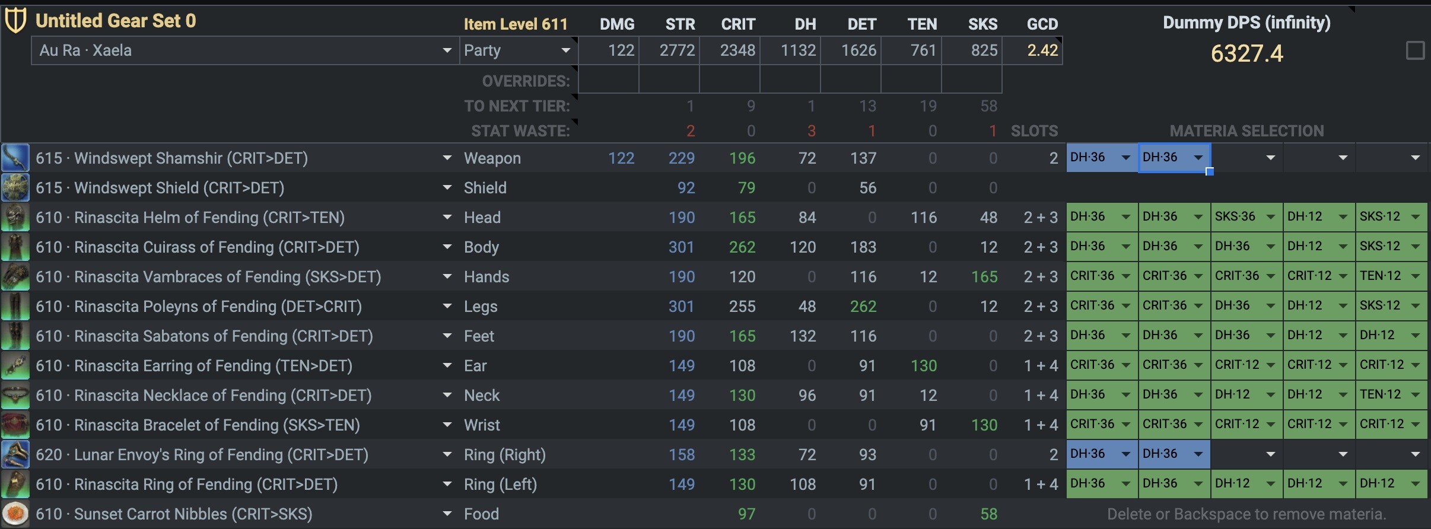Click the Lunar Envoy's Ring icon

(x=15, y=454)
